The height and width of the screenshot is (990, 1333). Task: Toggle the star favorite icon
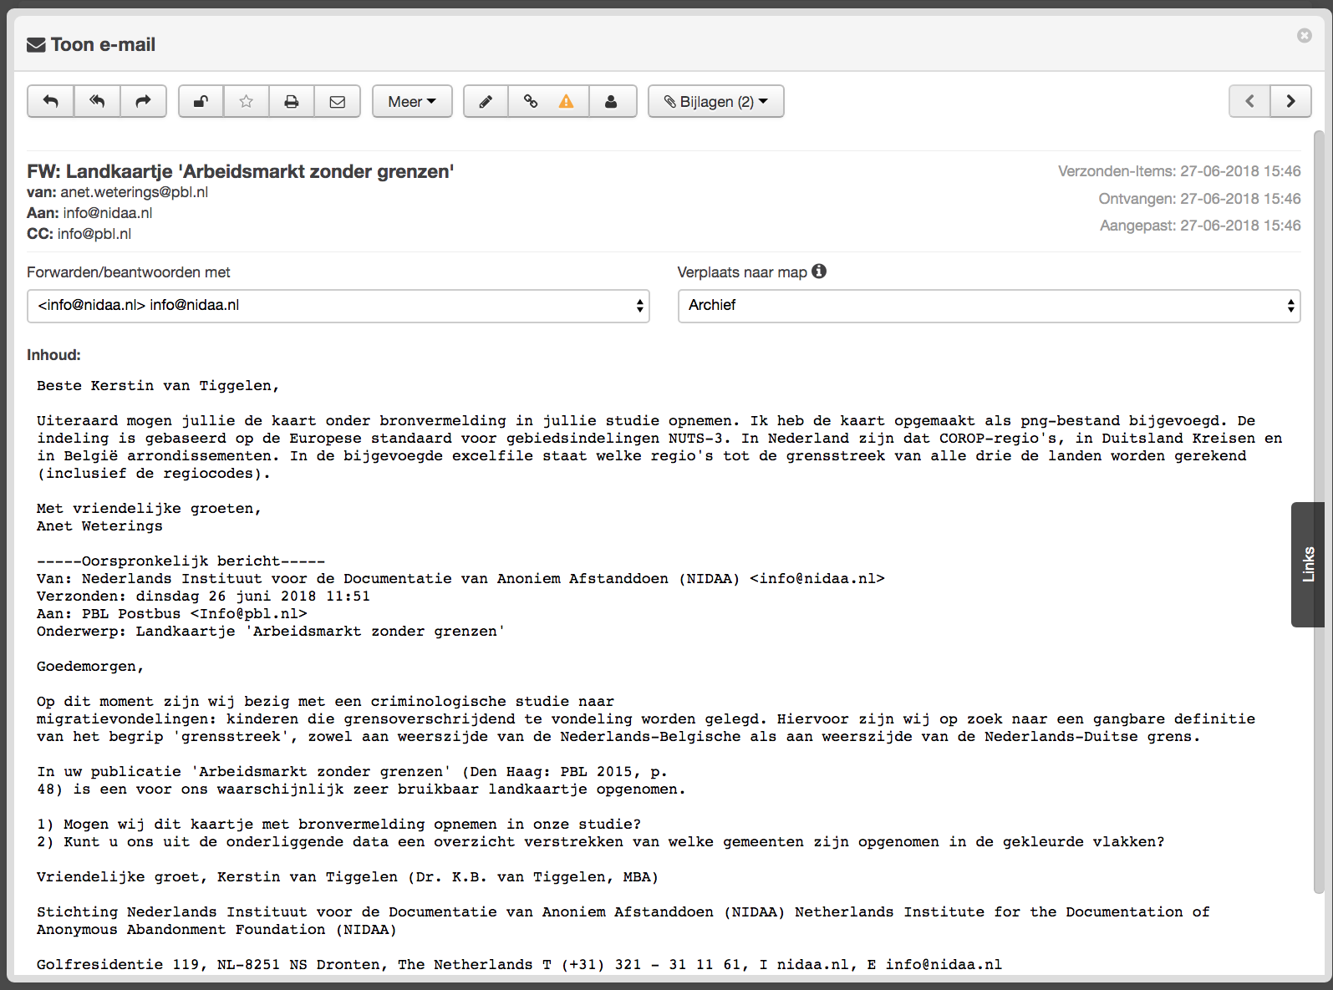pyautogui.click(x=246, y=101)
